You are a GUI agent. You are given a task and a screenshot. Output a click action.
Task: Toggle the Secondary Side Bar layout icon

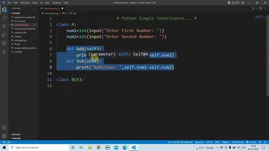[237, 3]
